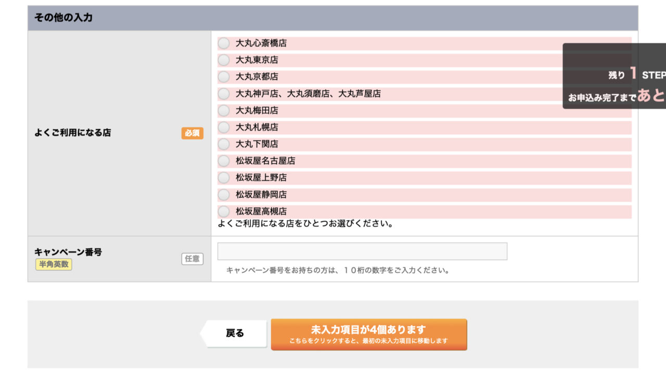Click the 戻る back button

pos(234,333)
